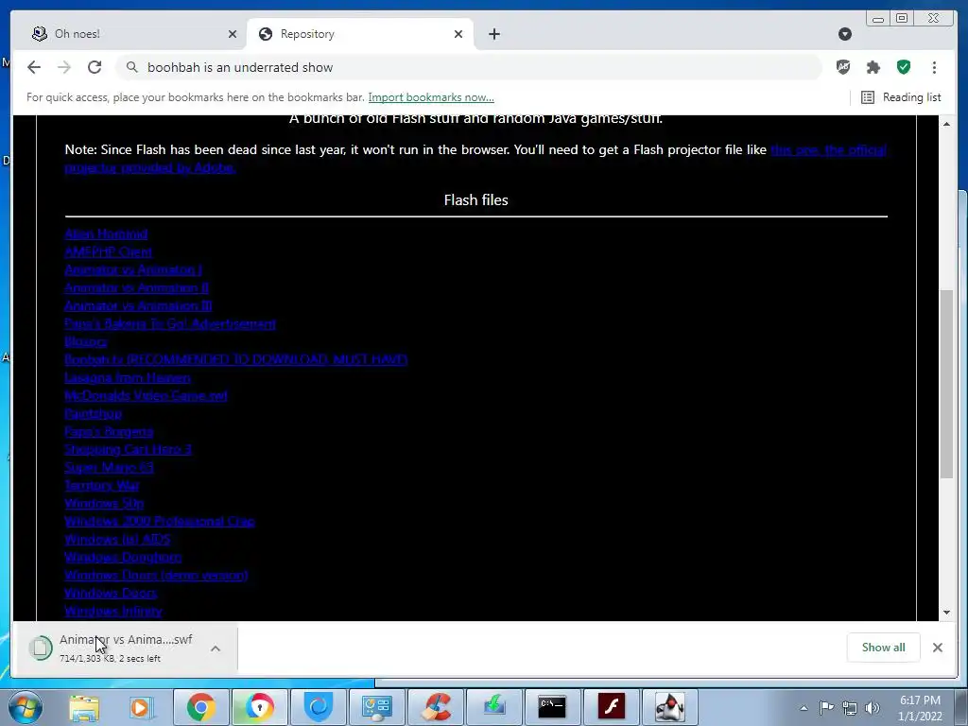Open the AMFPHP Client link

pyautogui.click(x=108, y=251)
